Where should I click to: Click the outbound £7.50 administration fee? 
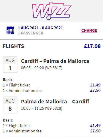tap(96, 90)
